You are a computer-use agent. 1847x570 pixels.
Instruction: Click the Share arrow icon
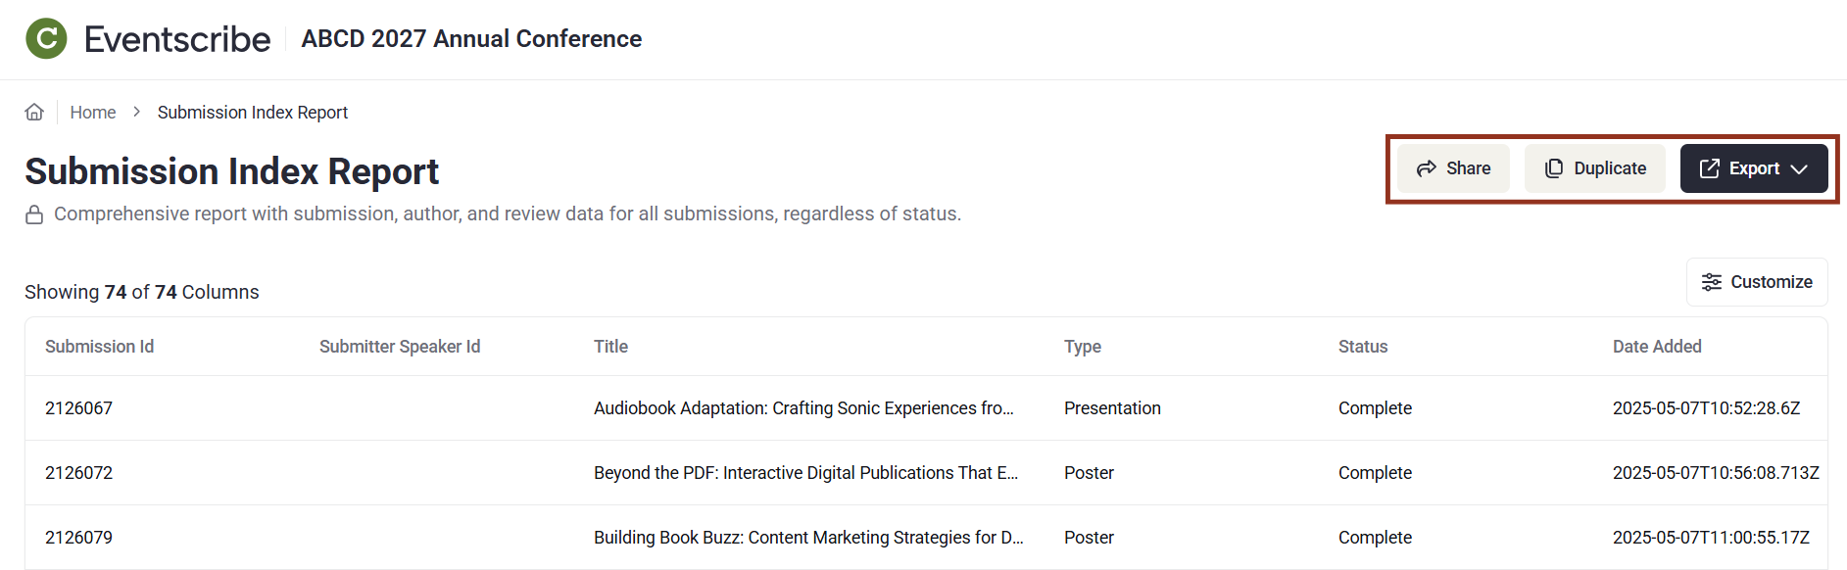tap(1427, 168)
